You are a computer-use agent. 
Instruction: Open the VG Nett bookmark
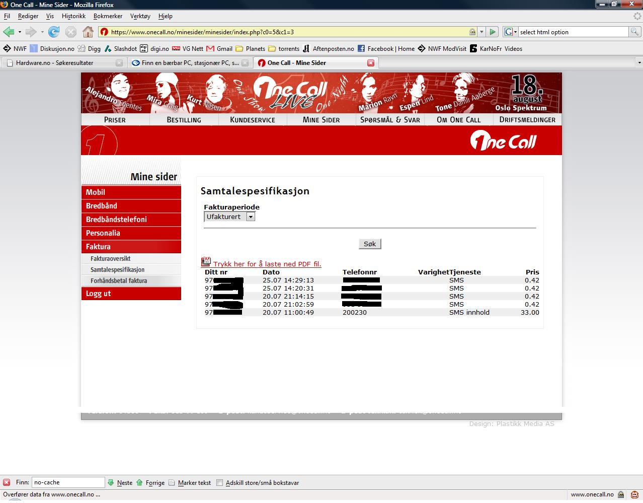click(188, 49)
